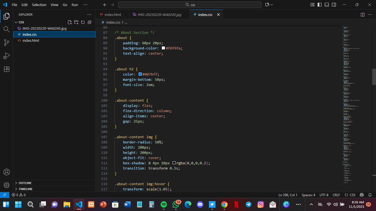Image resolution: width=376 pixels, height=211 pixels.
Task: Open the Manage settings gear
Action: (6, 185)
